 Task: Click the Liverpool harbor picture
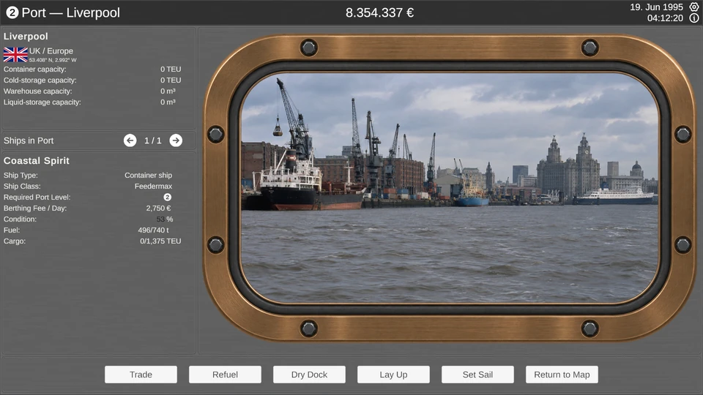(x=450, y=188)
